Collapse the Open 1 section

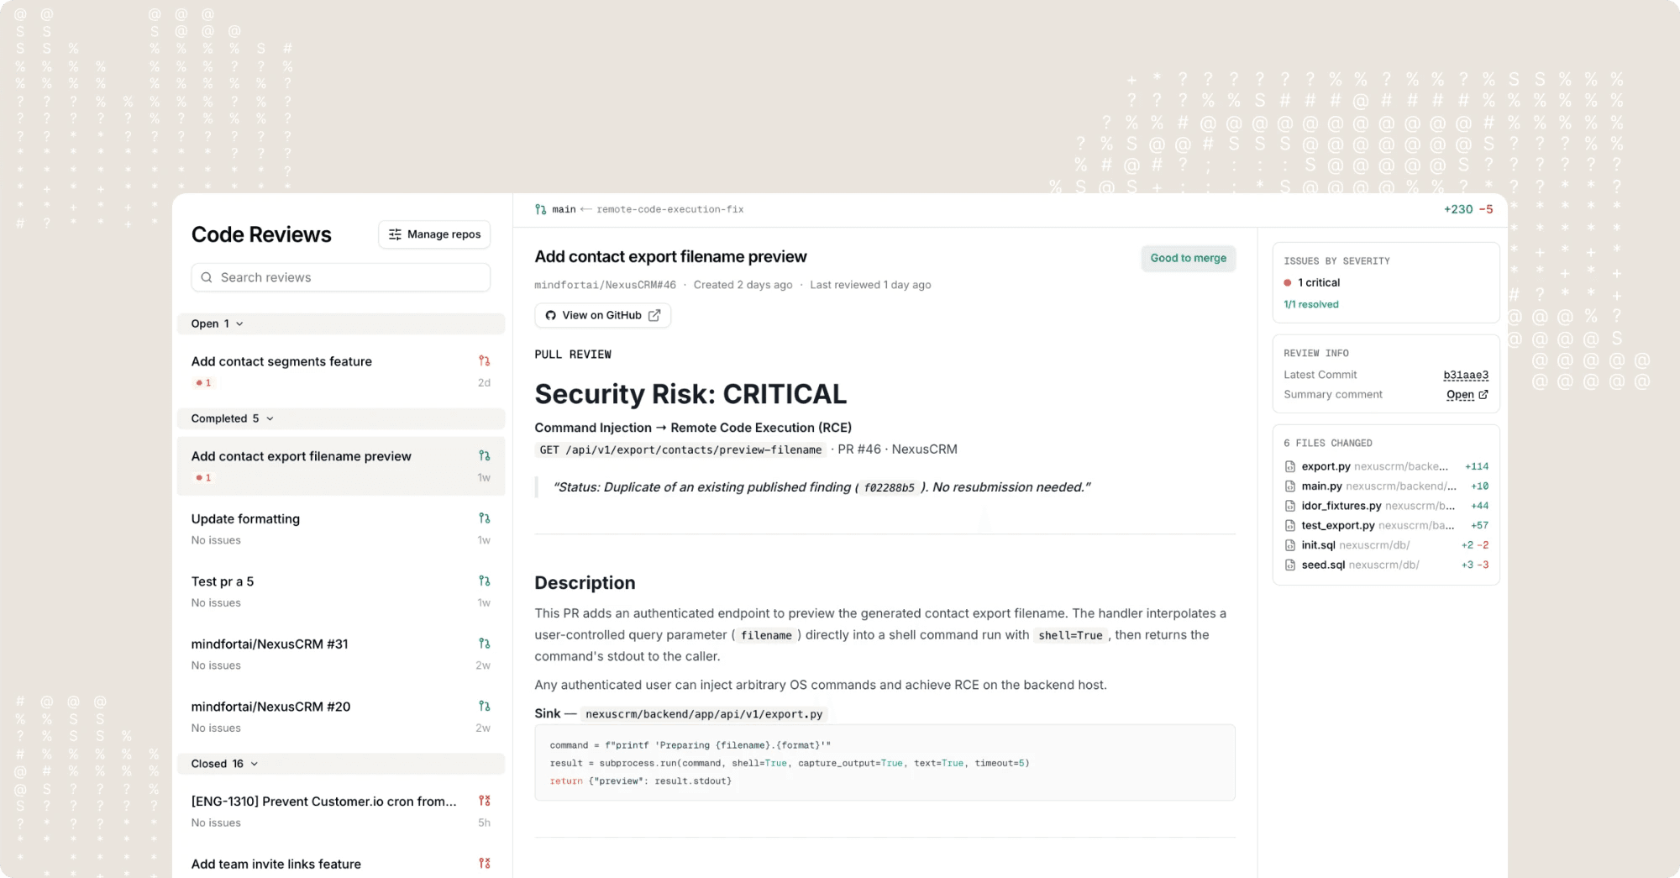coord(340,323)
